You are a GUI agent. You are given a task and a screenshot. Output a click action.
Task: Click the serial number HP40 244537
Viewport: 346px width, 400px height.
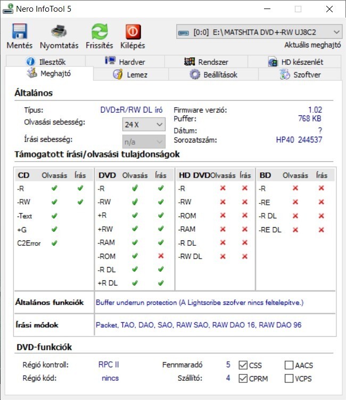click(299, 140)
